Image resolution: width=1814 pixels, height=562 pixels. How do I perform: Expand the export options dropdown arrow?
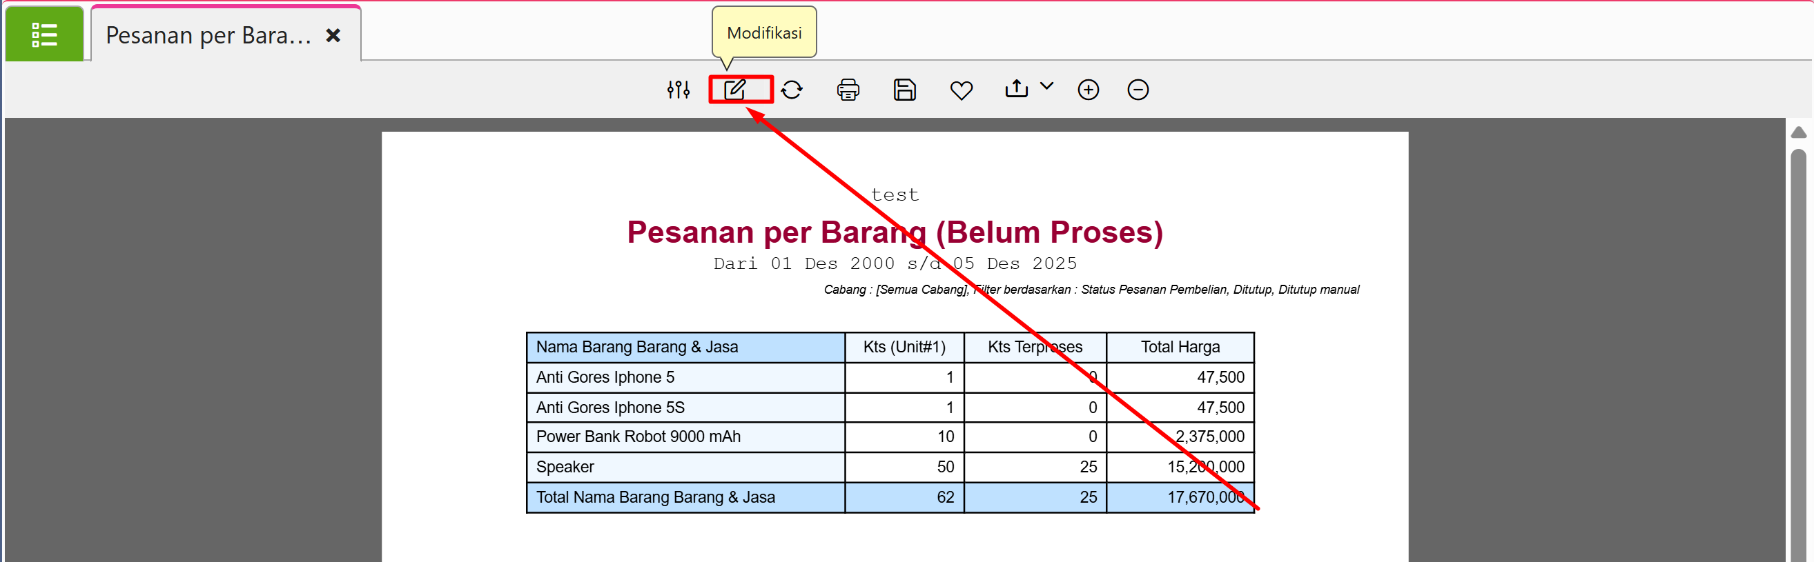pyautogui.click(x=1046, y=86)
